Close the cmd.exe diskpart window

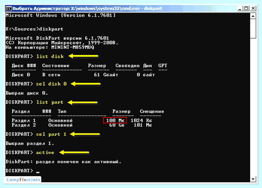tap(253, 8)
